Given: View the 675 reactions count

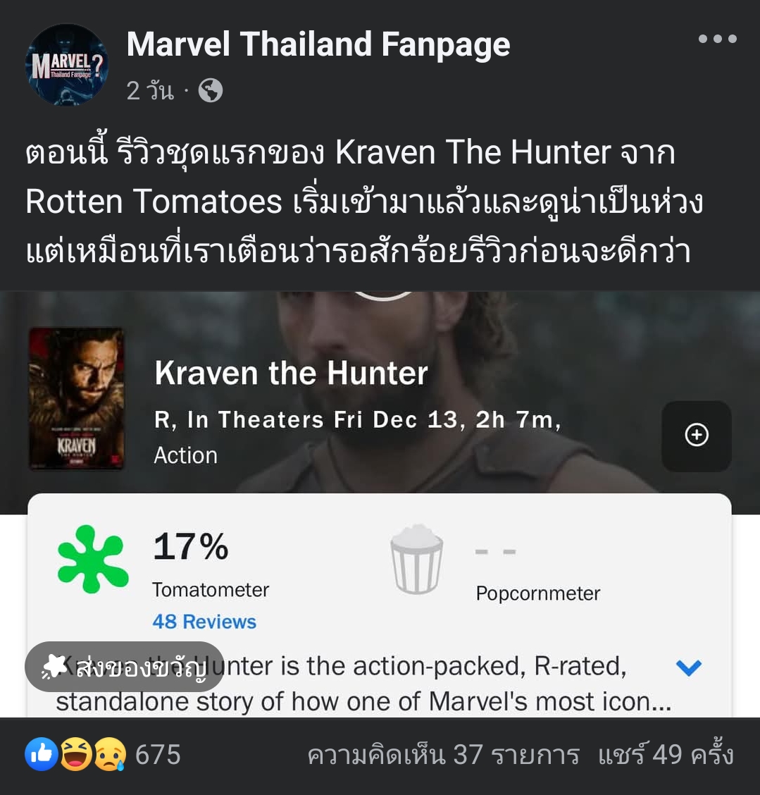Looking at the screenshot, I should click(x=158, y=754).
